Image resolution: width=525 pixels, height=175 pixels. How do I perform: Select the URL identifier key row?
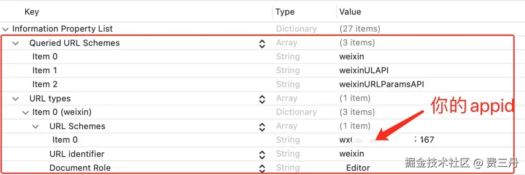[x=77, y=154]
